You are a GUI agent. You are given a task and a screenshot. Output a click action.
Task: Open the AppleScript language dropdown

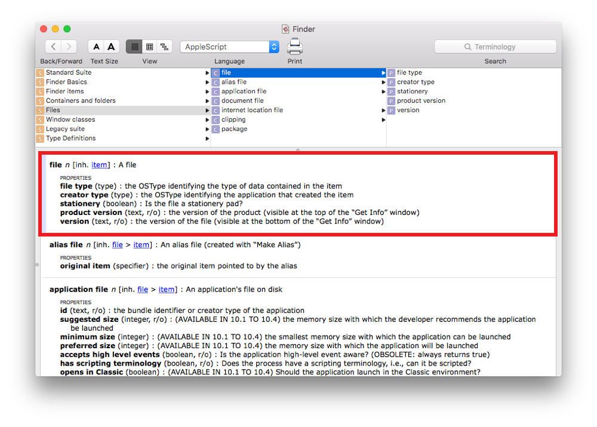pyautogui.click(x=230, y=47)
